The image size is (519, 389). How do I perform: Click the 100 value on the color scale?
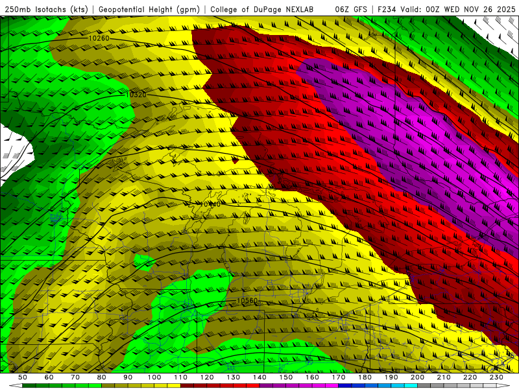154,377
